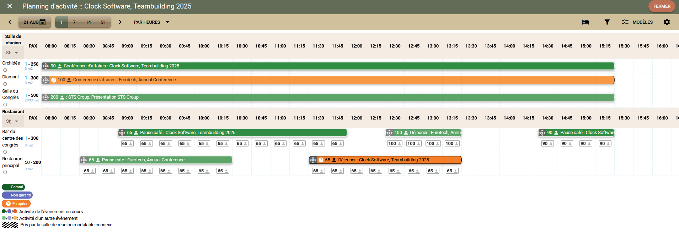Click capacity 50 - 200 of Restaurant principal
679x233 pixels.
pos(33,162)
